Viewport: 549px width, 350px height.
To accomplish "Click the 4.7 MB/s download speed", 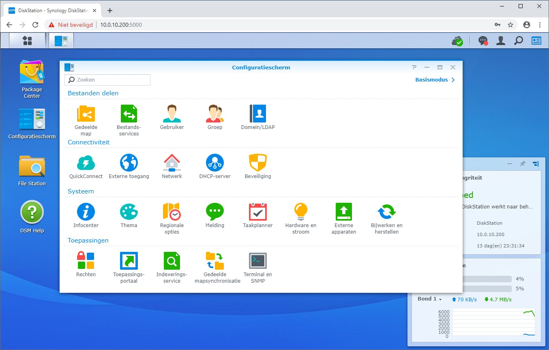I will pos(498,300).
